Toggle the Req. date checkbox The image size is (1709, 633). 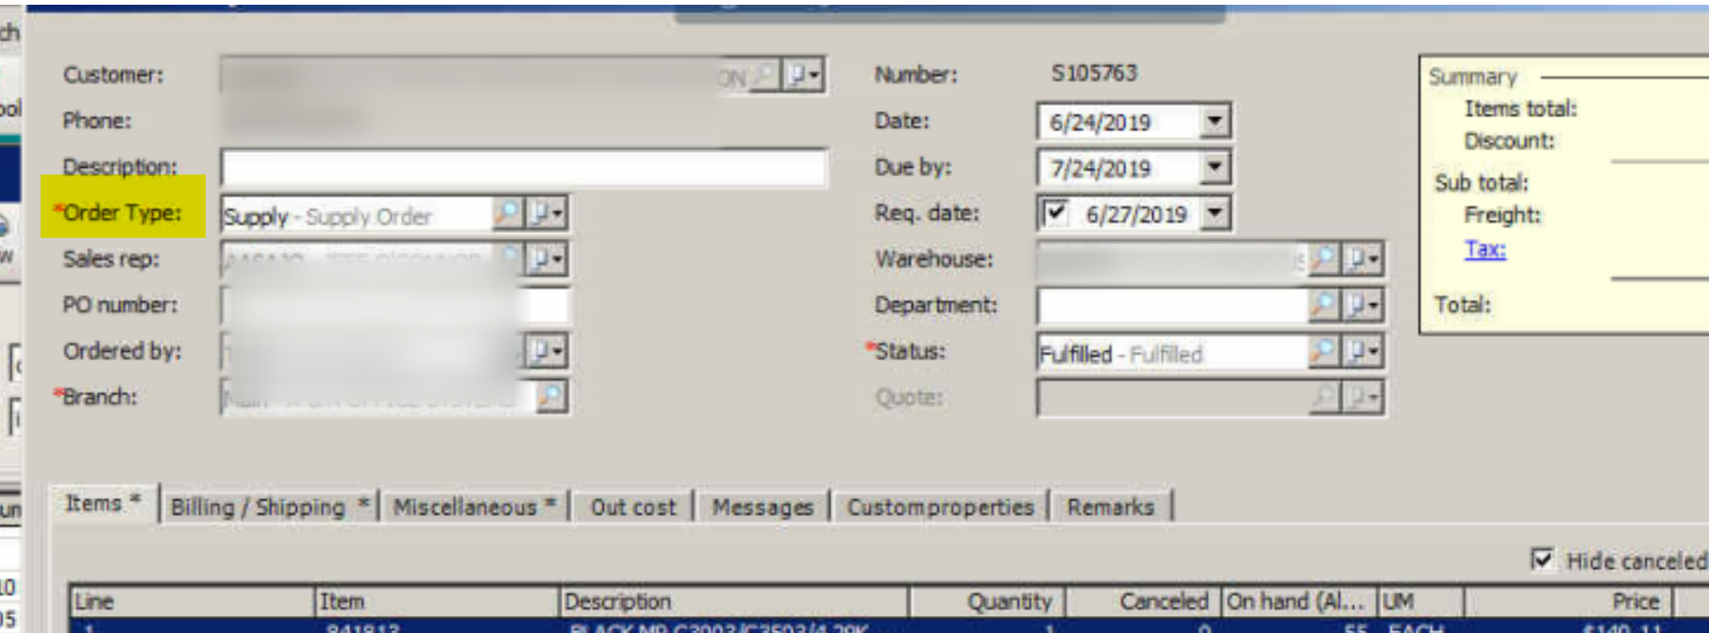point(1055,212)
